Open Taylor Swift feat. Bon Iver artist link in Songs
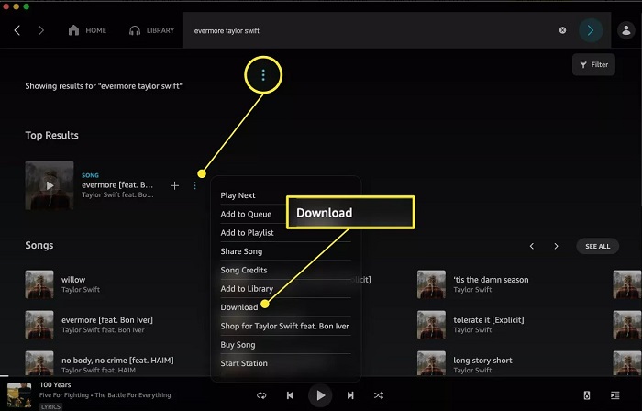The image size is (642, 411). click(x=103, y=330)
